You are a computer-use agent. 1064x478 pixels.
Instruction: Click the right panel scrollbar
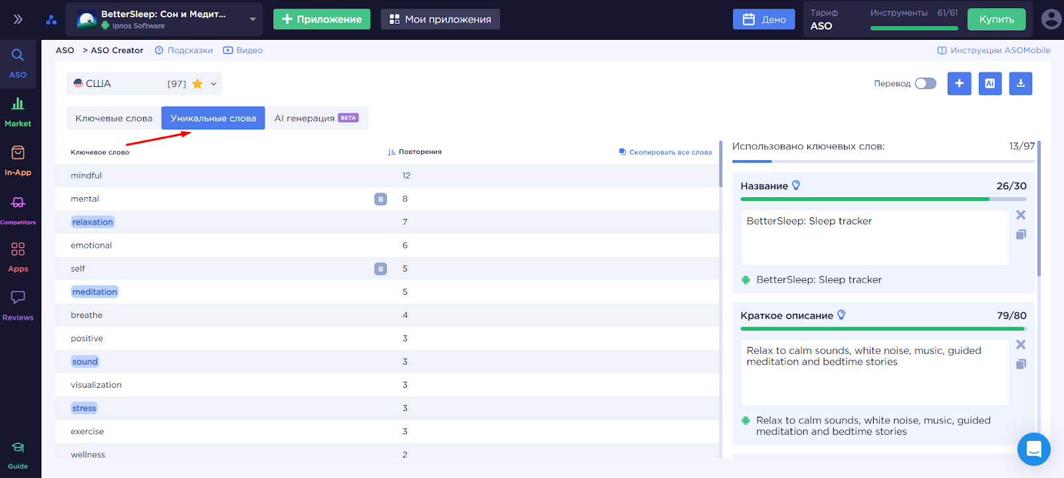click(x=1039, y=208)
